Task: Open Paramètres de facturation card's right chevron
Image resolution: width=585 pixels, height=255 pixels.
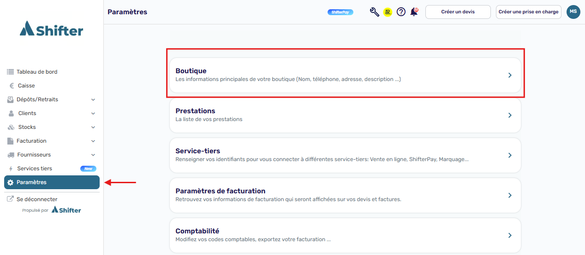Action: (510, 195)
